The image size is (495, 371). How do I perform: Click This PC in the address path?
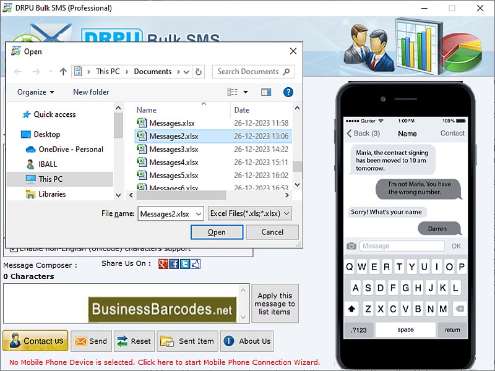[x=108, y=72]
